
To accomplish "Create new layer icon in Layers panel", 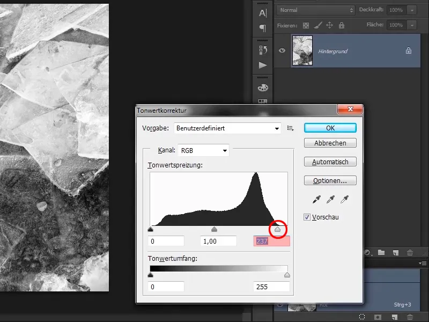I will [396, 252].
